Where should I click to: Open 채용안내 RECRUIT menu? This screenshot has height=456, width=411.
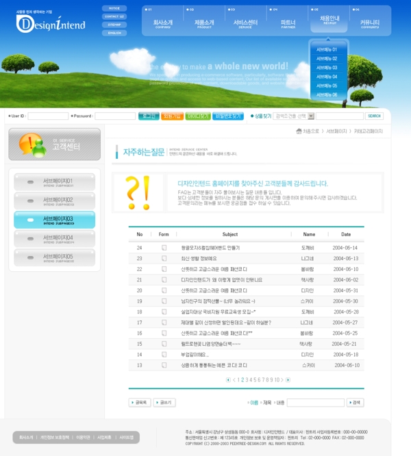[329, 20]
